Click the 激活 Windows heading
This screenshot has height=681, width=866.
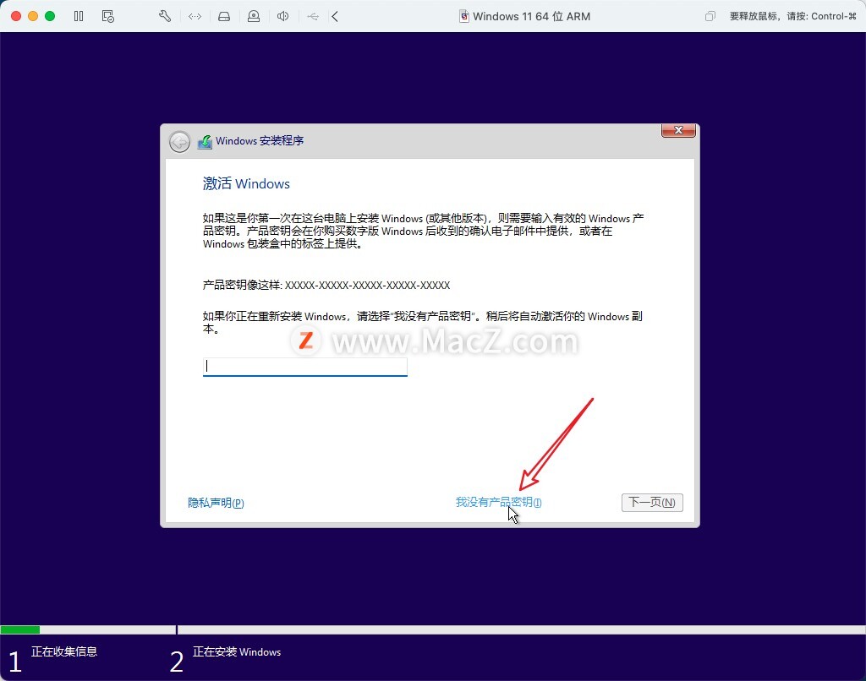tap(246, 184)
